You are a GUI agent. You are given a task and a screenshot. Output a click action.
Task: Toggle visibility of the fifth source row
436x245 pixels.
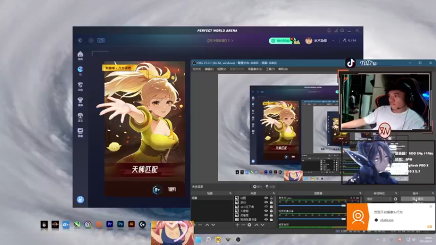tap(266, 215)
